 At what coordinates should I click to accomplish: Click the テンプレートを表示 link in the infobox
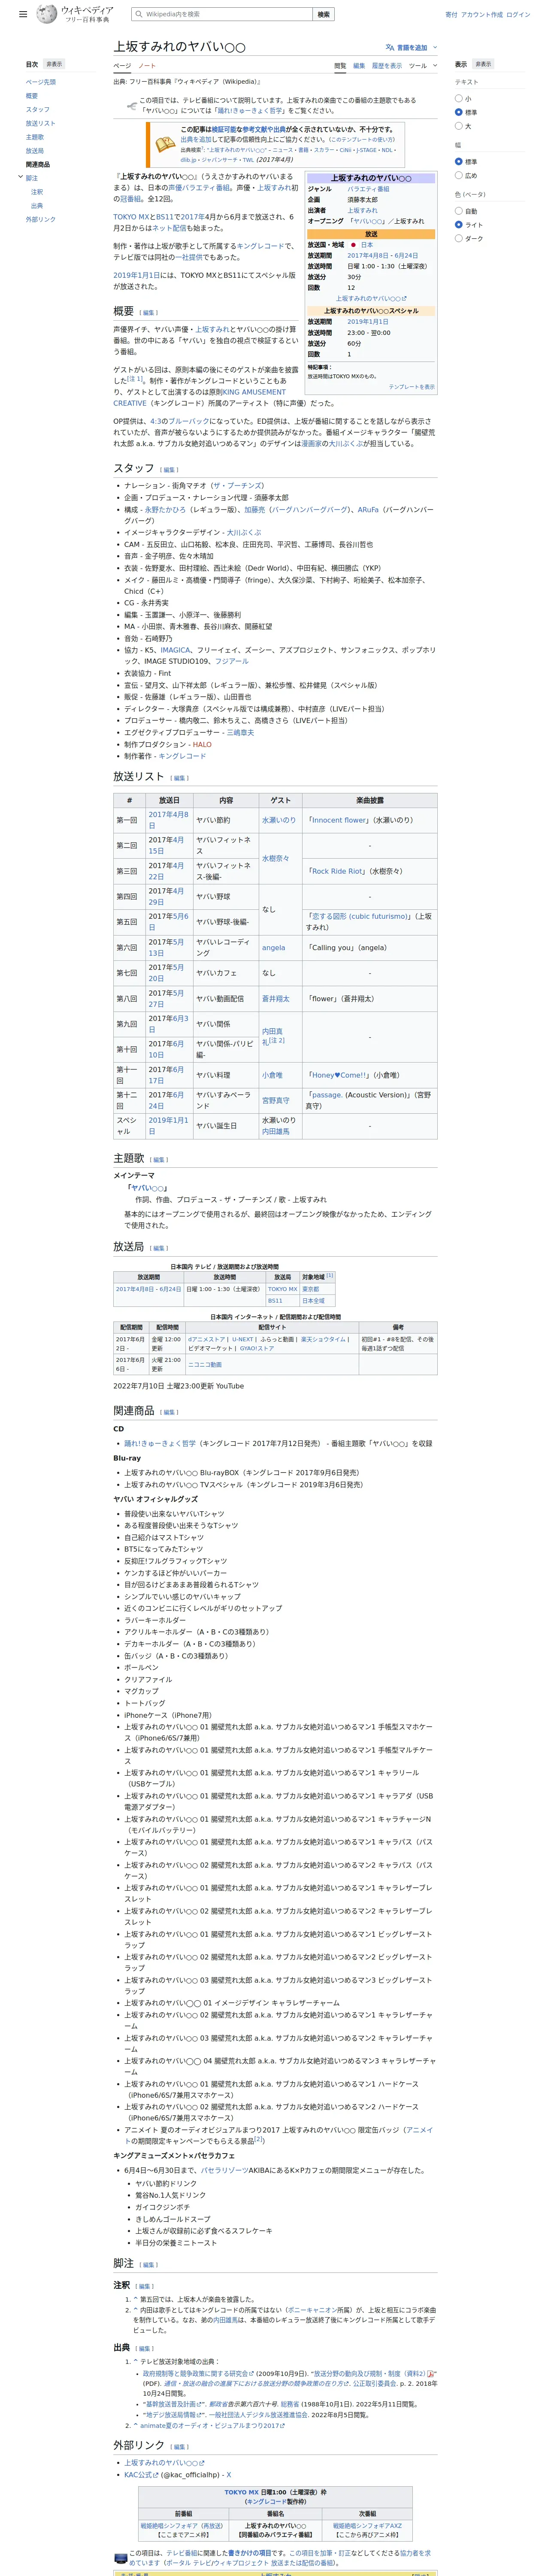tap(412, 387)
